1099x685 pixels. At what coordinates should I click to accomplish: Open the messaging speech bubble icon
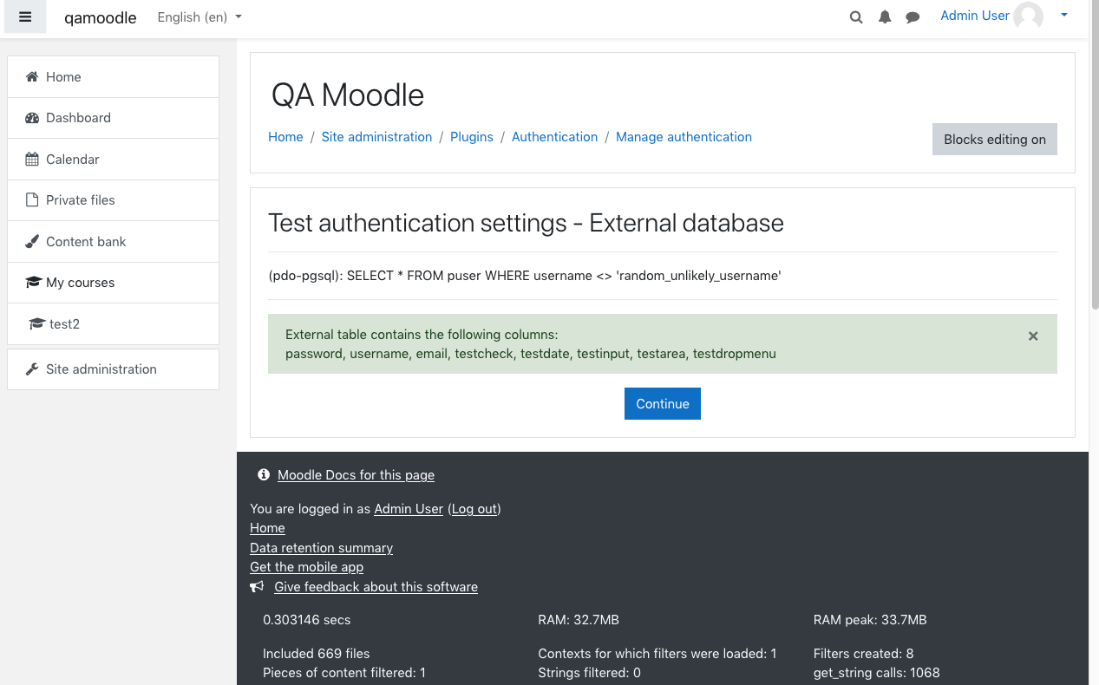[x=913, y=17]
